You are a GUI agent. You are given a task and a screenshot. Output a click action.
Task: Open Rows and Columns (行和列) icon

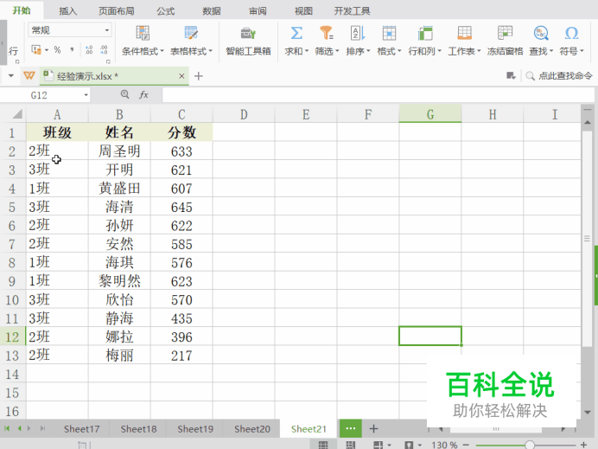(x=425, y=33)
